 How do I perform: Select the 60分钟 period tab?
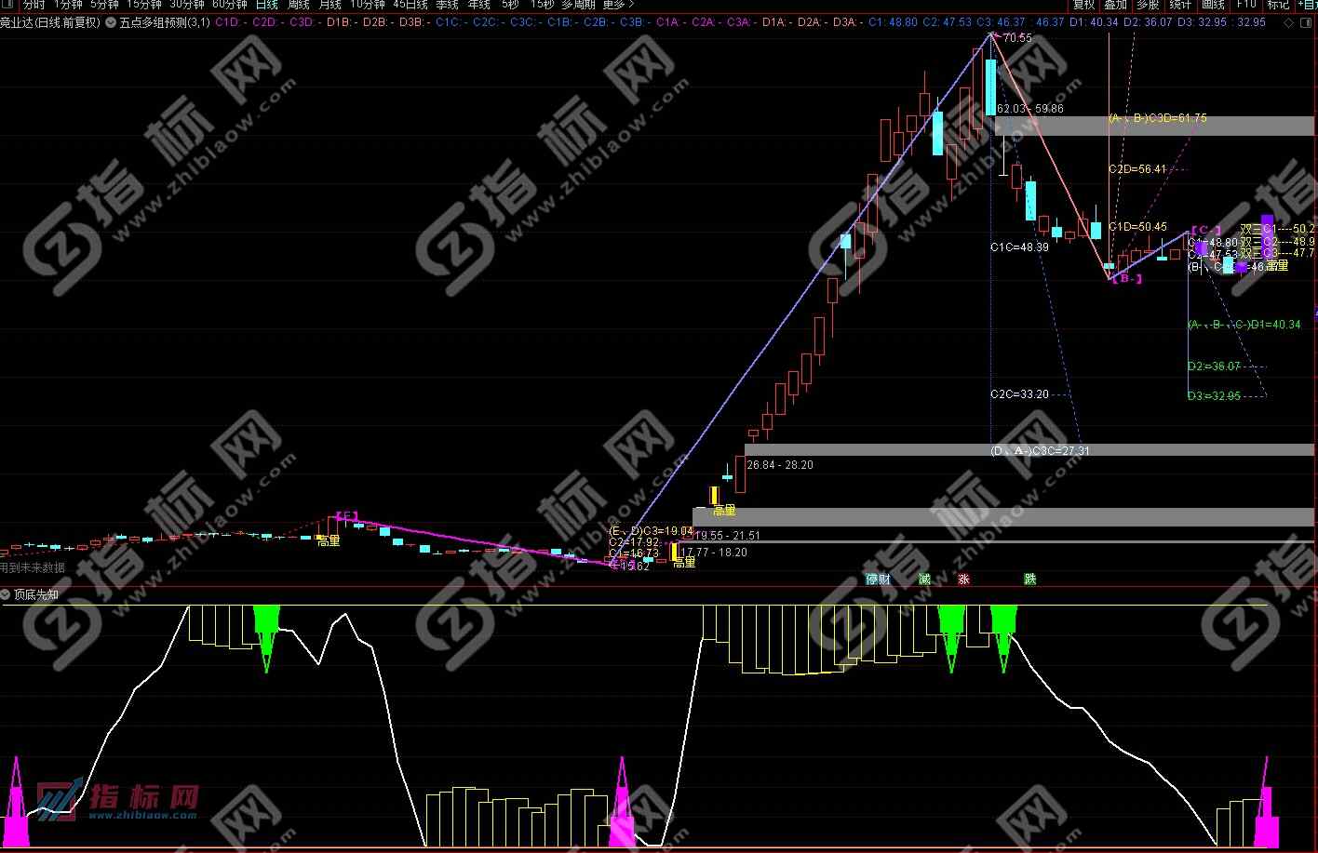click(229, 5)
